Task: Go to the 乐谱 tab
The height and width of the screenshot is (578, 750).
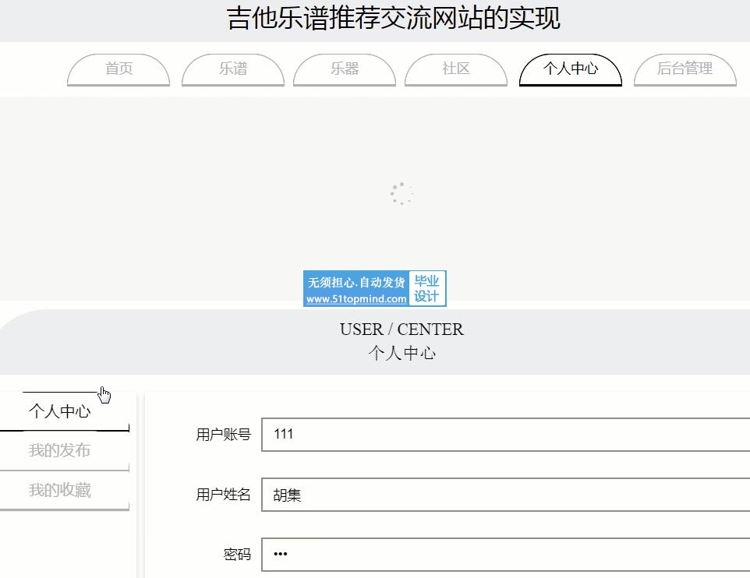Action: [232, 69]
